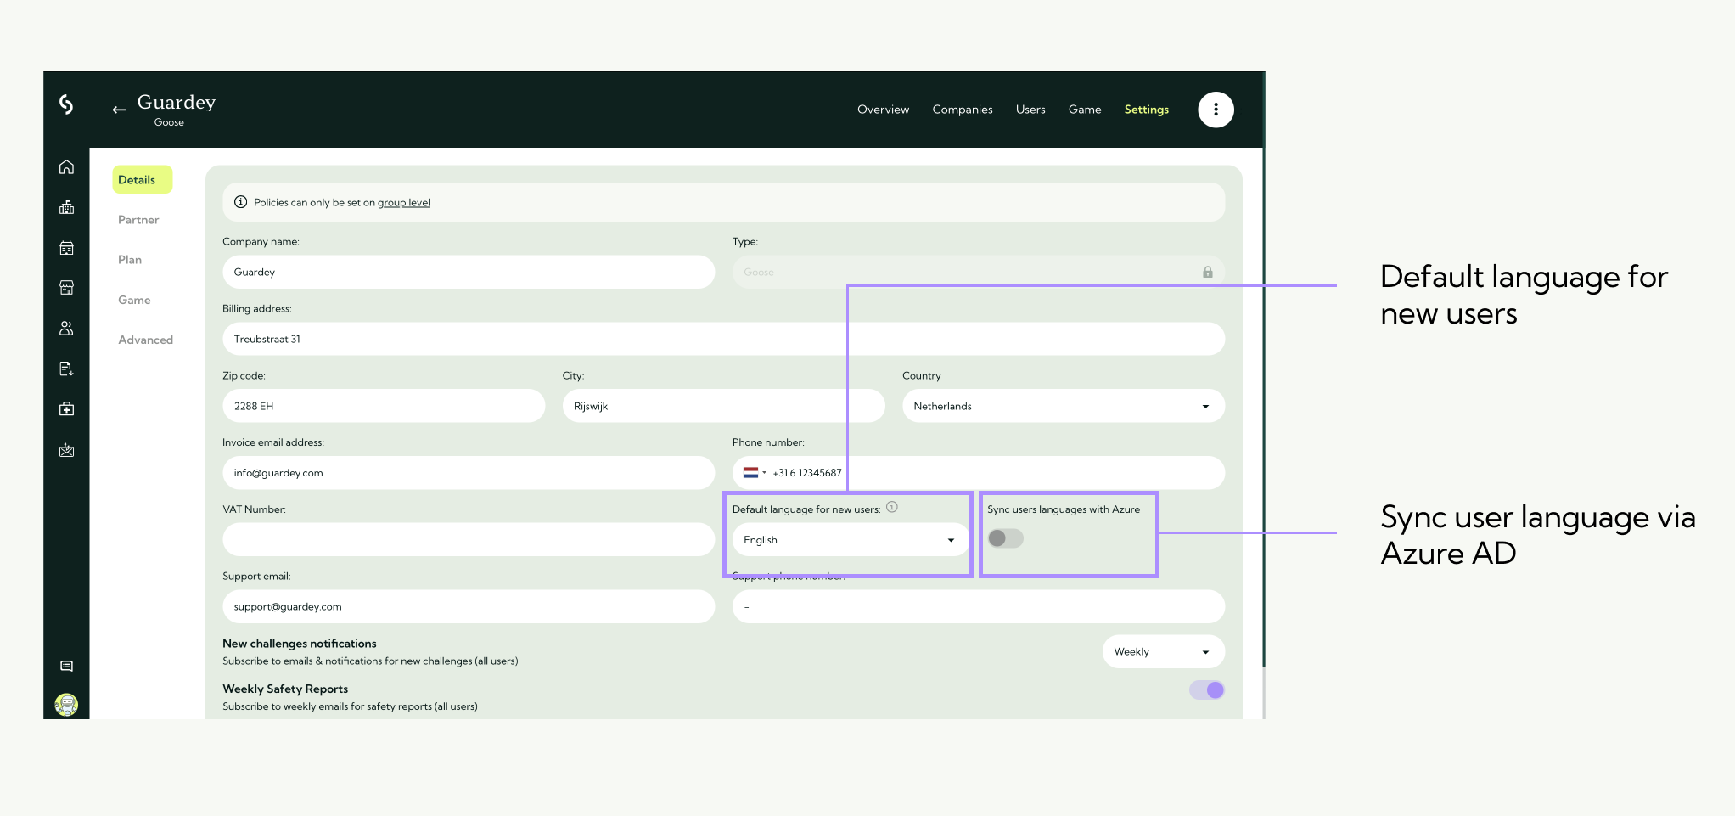The height and width of the screenshot is (816, 1735).
Task: Go to the Plan settings section
Action: 130,260
